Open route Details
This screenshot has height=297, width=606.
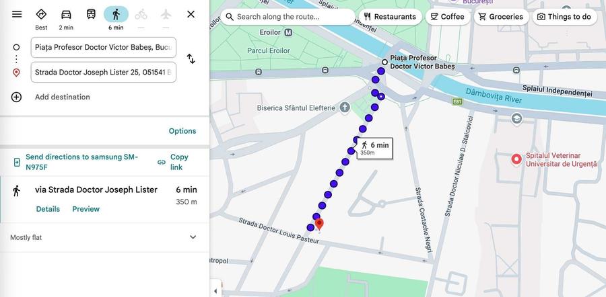coord(48,209)
